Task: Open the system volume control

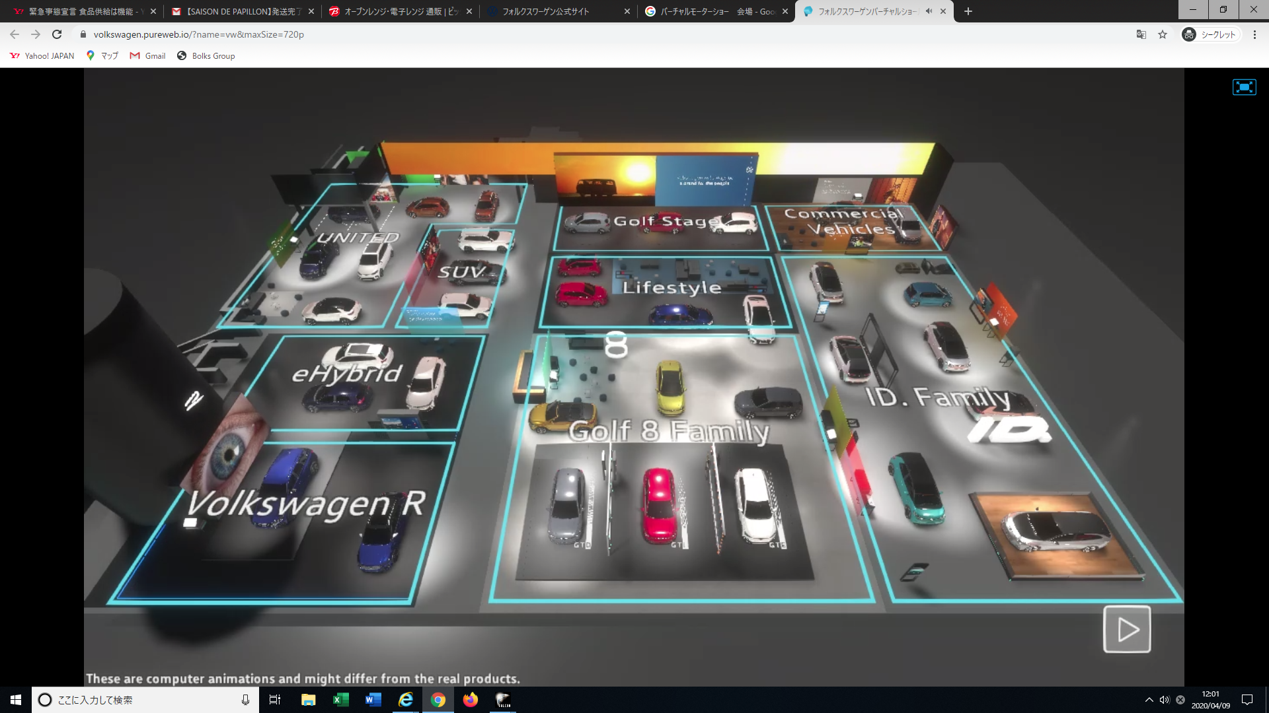Action: coord(1165,700)
